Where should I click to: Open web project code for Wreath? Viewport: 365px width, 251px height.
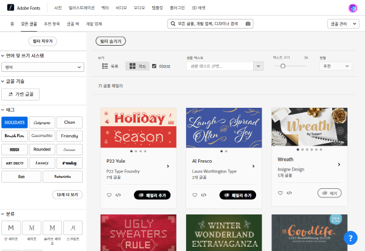tap(289, 193)
